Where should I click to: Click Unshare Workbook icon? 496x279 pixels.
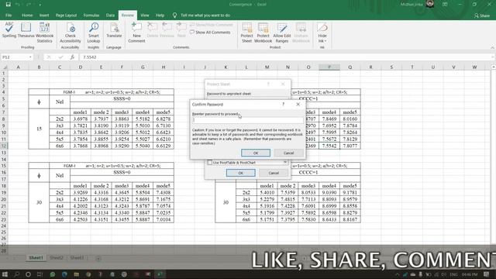(301, 33)
